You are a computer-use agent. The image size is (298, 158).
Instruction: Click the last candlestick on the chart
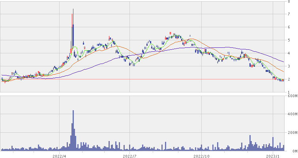click(x=283, y=80)
